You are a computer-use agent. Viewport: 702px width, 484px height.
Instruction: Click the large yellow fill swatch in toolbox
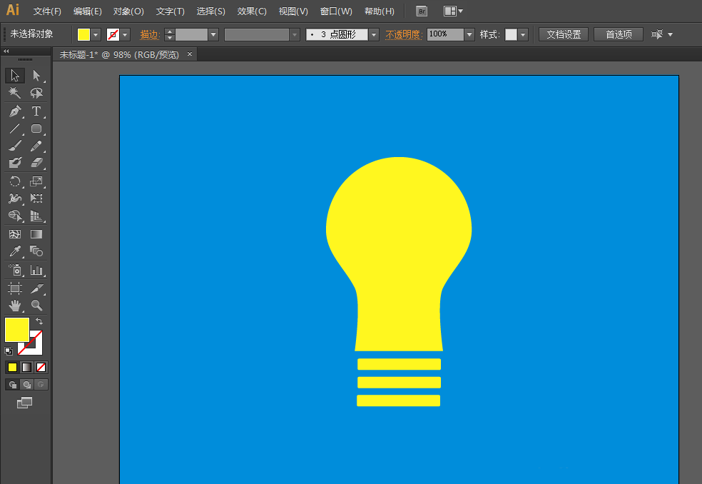pyautogui.click(x=16, y=330)
